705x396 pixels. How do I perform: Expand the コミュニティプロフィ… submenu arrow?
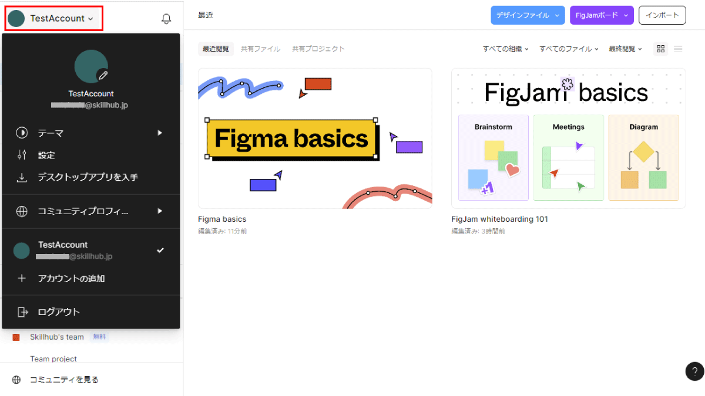tap(160, 211)
